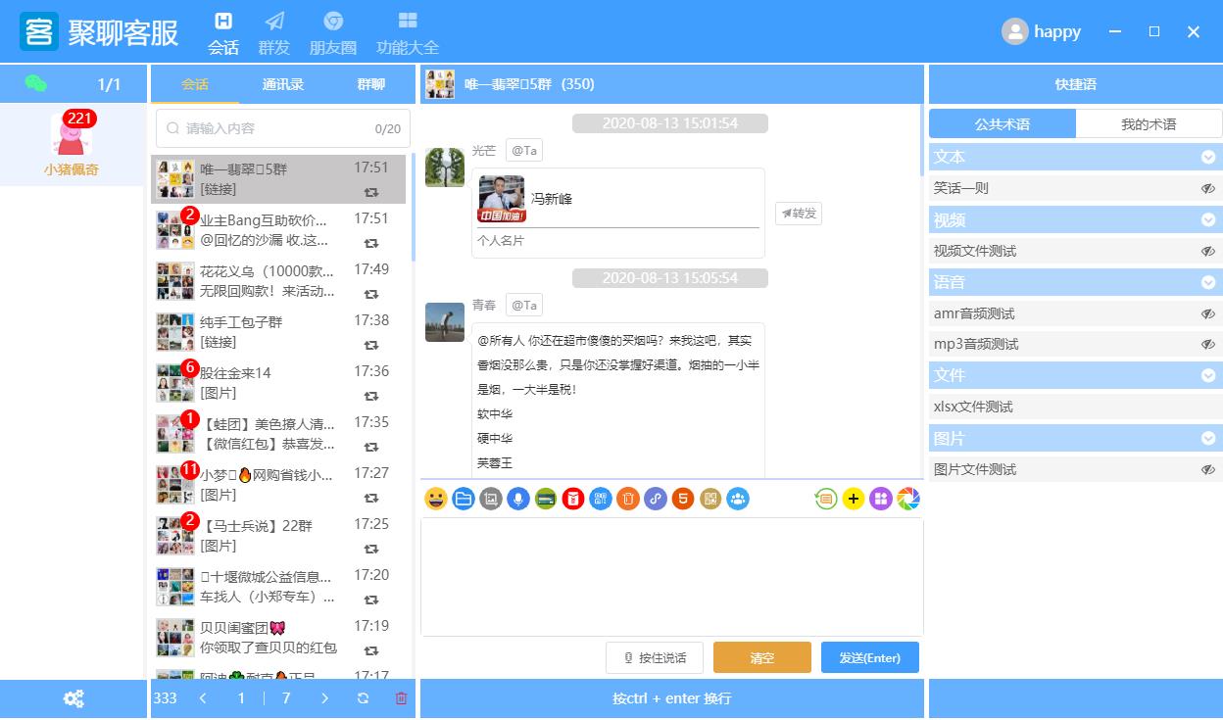Go to previous page of conversations
This screenshot has height=720, width=1223.
click(203, 698)
